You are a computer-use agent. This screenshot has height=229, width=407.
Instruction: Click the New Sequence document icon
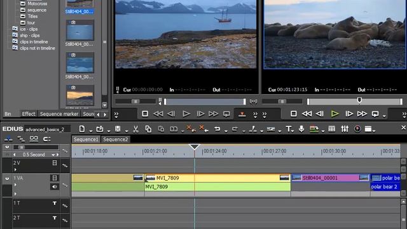pyautogui.click(x=82, y=128)
